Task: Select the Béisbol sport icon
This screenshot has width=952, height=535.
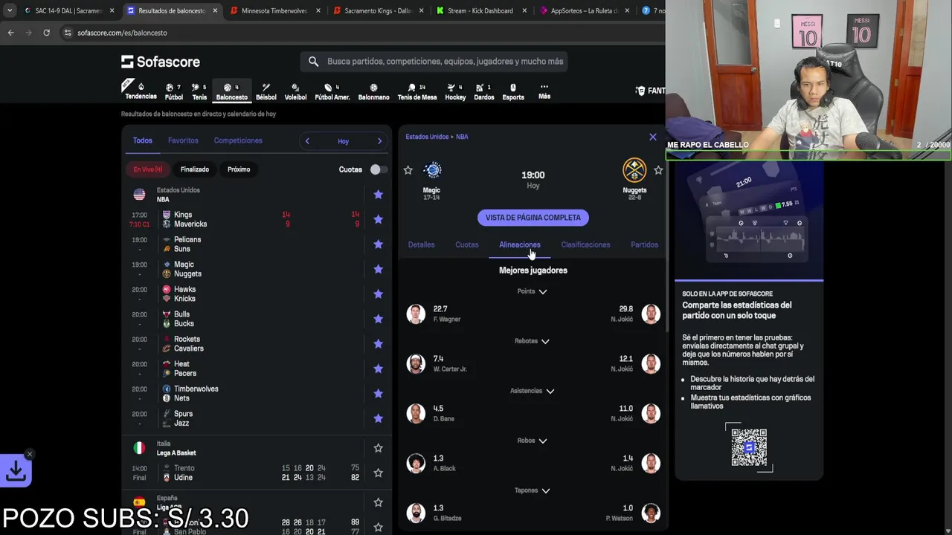Action: click(x=266, y=91)
